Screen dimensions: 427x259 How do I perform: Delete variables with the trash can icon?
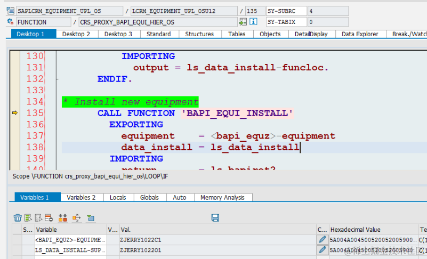[18, 217]
